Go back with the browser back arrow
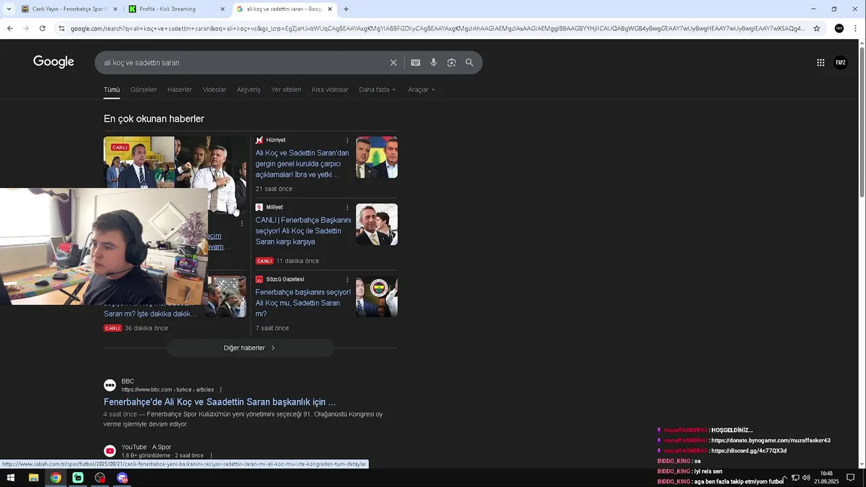Image resolution: width=866 pixels, height=487 pixels. [9, 28]
